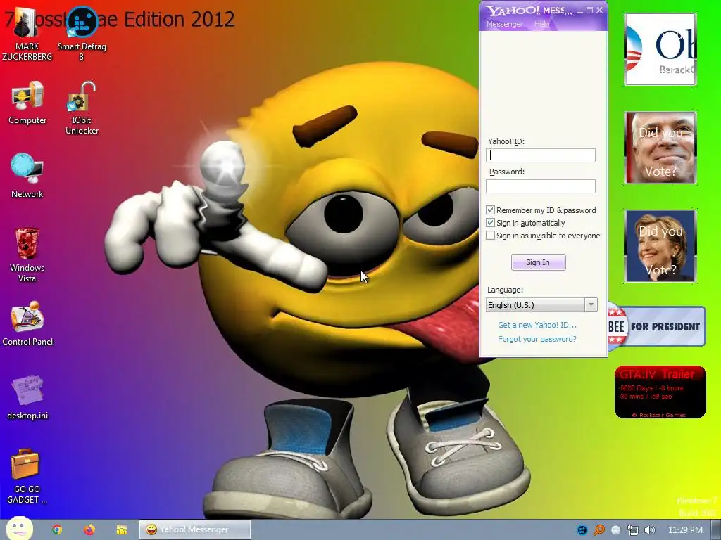The height and width of the screenshot is (540, 721).
Task: Open the Help menu in Yahoo Messenger
Action: (541, 24)
